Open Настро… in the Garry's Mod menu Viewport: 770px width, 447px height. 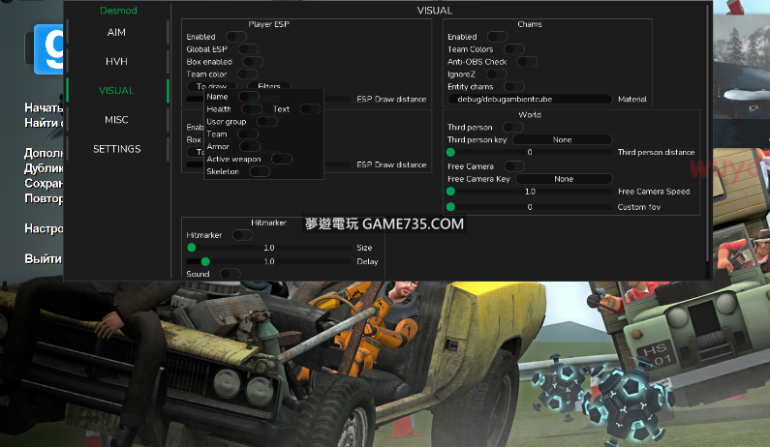tap(44, 228)
